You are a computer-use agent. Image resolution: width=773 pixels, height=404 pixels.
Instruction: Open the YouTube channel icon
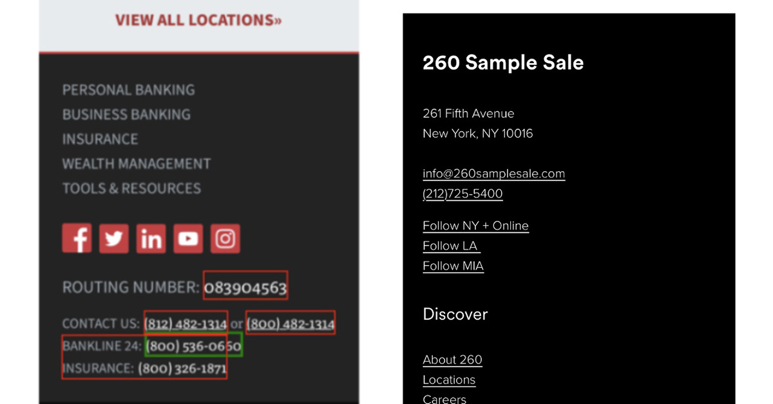click(188, 239)
